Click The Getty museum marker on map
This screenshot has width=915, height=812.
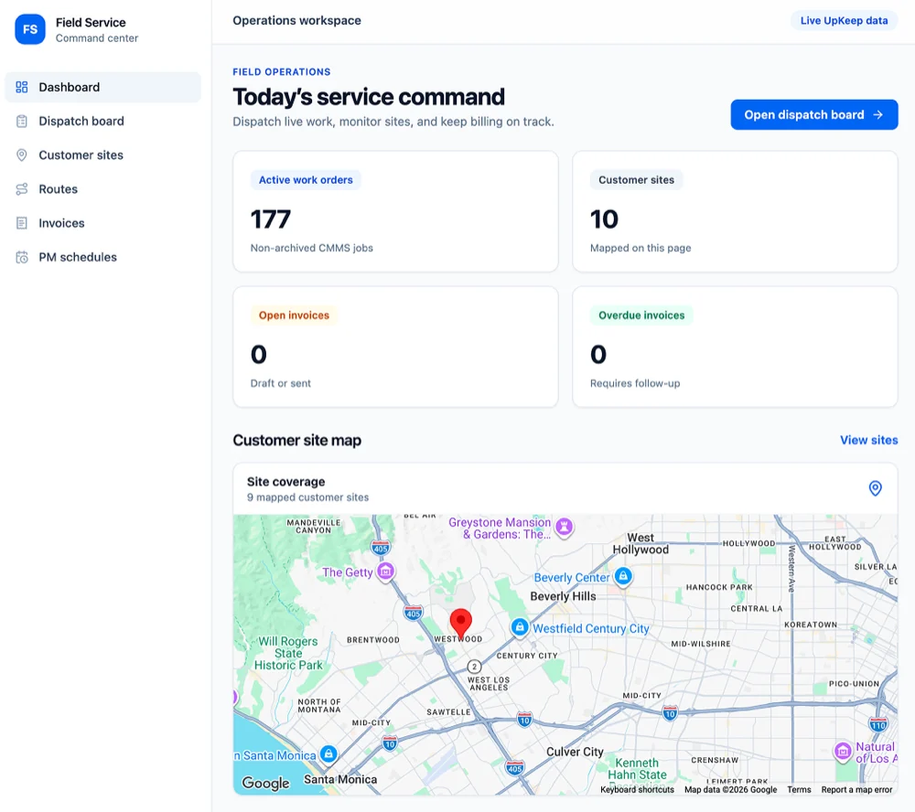pos(386,572)
